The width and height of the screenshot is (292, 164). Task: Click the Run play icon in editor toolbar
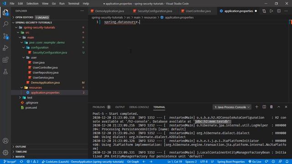(x=271, y=11)
